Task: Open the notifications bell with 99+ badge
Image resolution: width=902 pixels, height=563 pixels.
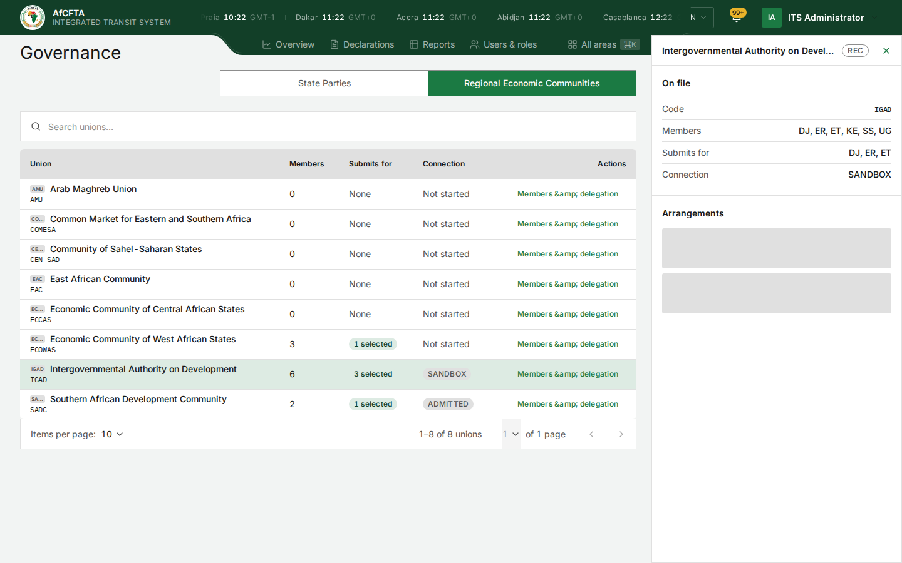Action: pos(737,17)
